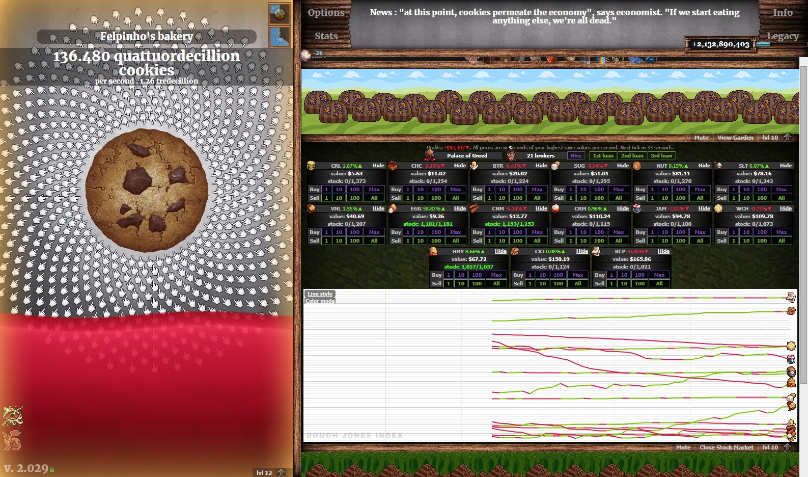Click the SUG sugar stock icon

coord(555,166)
